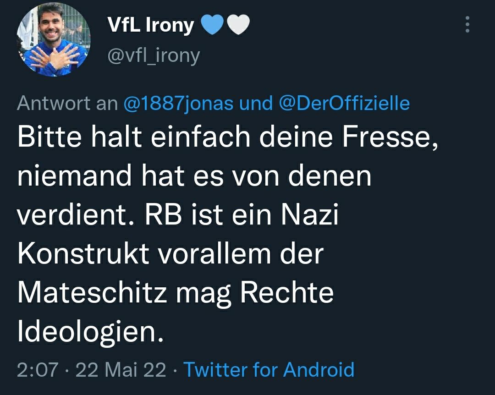
Task: Click the Twitter for Android source link
Action: point(269,369)
